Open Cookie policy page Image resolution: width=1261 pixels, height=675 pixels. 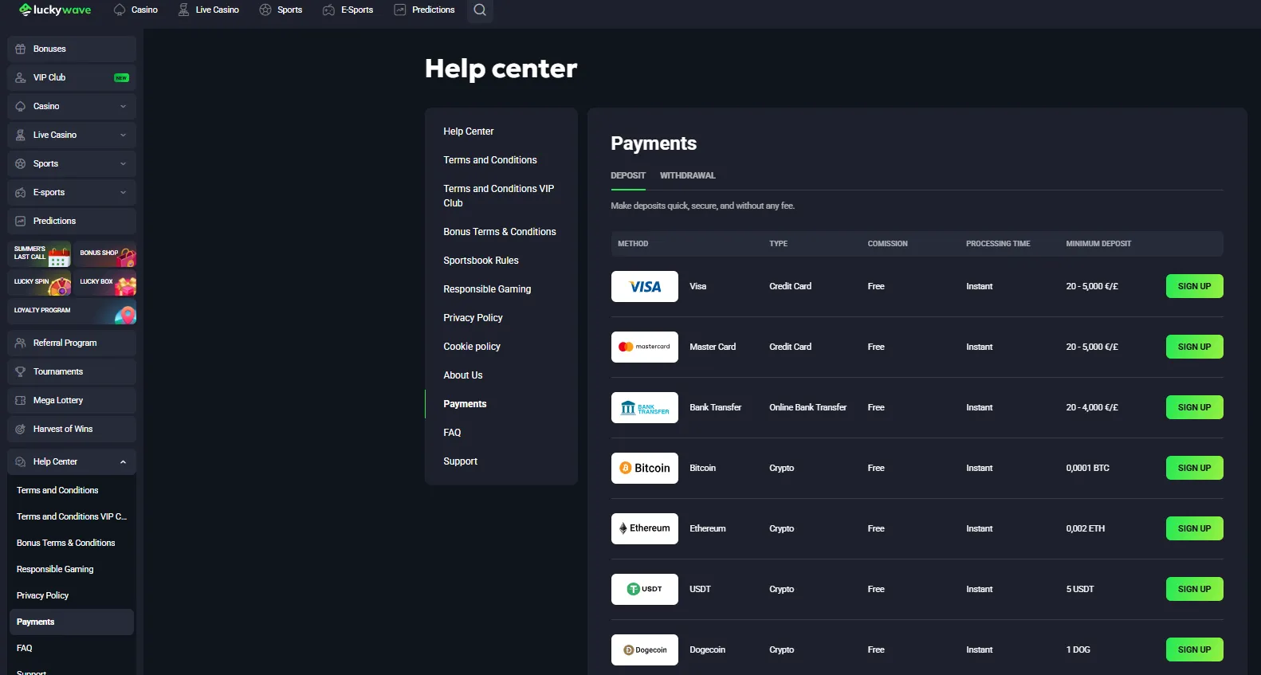click(x=472, y=347)
